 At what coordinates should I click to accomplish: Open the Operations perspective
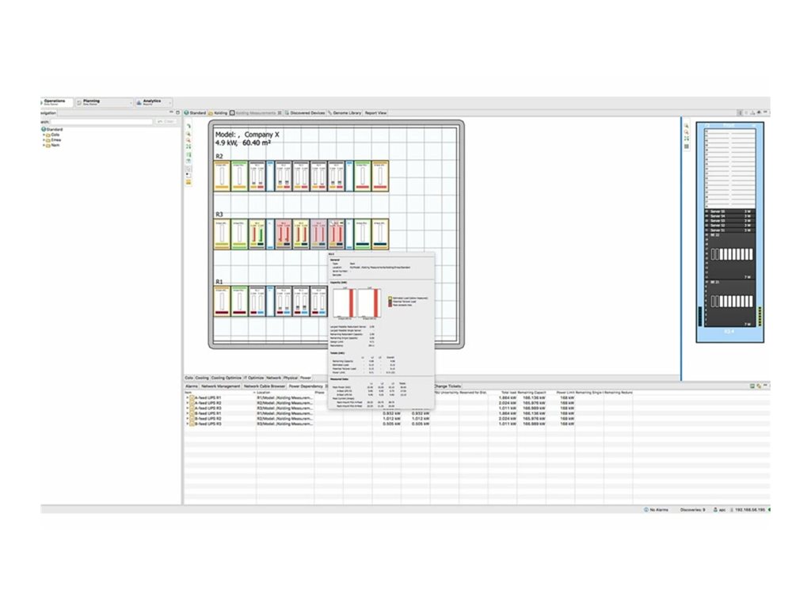pyautogui.click(x=56, y=102)
